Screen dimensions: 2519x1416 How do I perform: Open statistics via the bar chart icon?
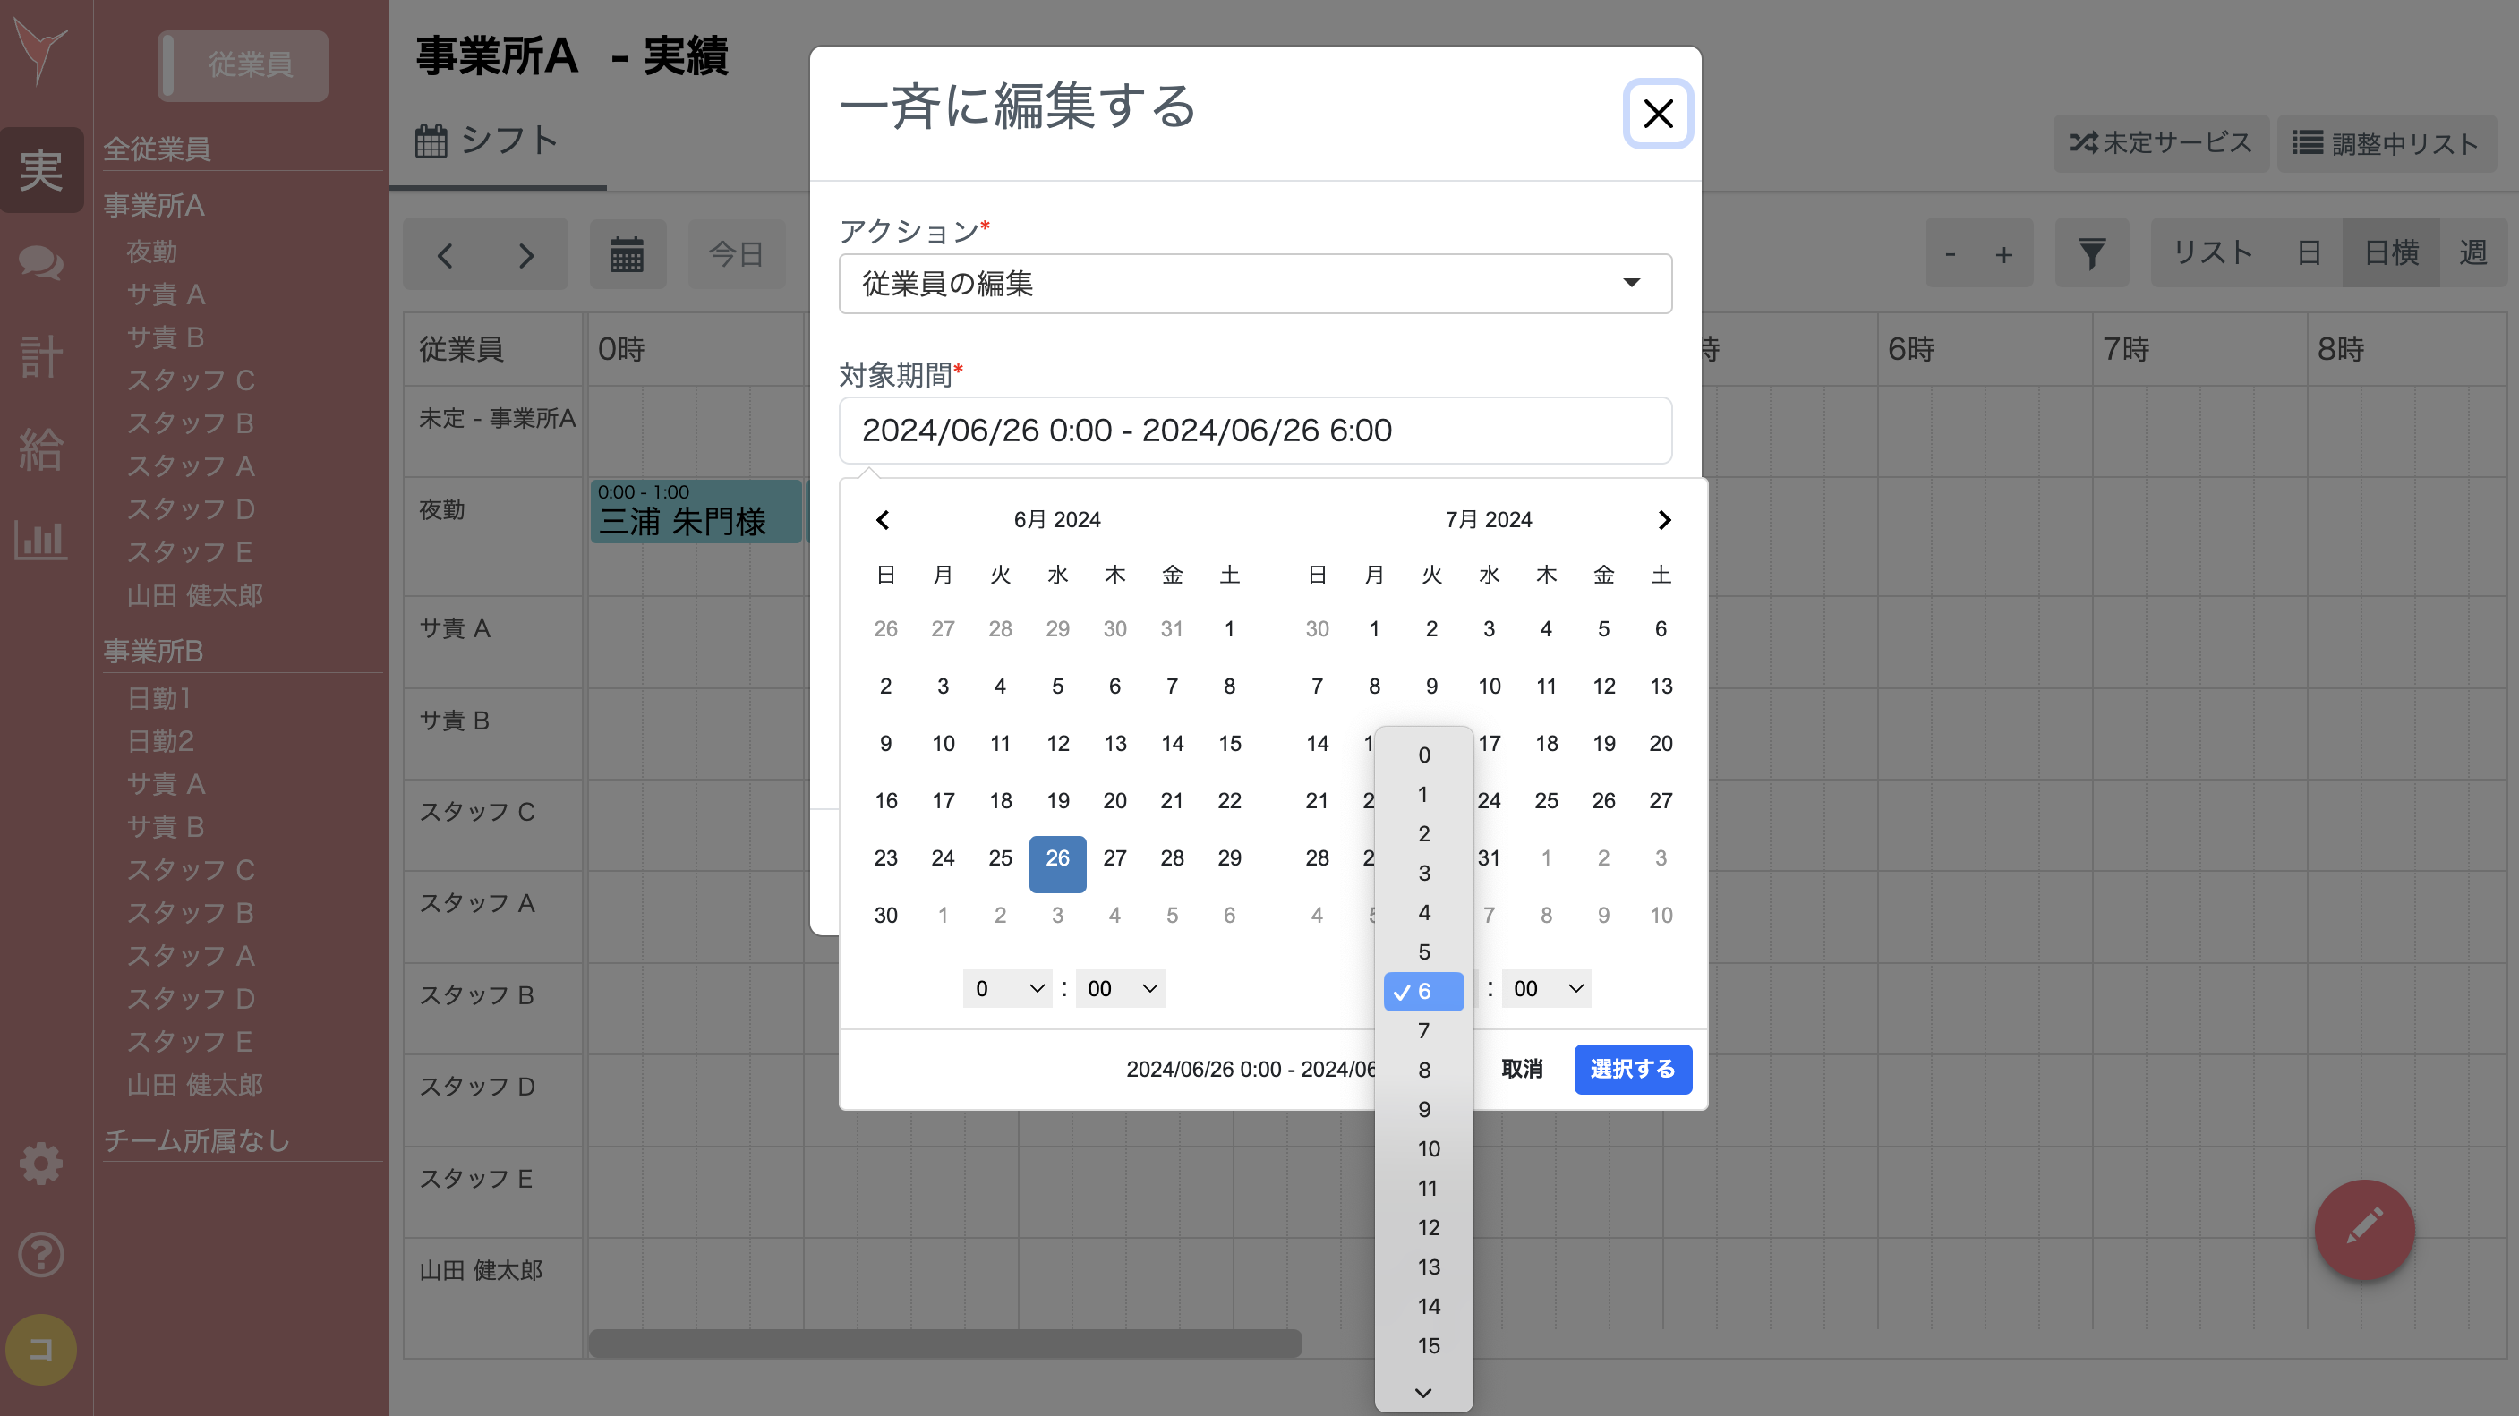click(40, 541)
